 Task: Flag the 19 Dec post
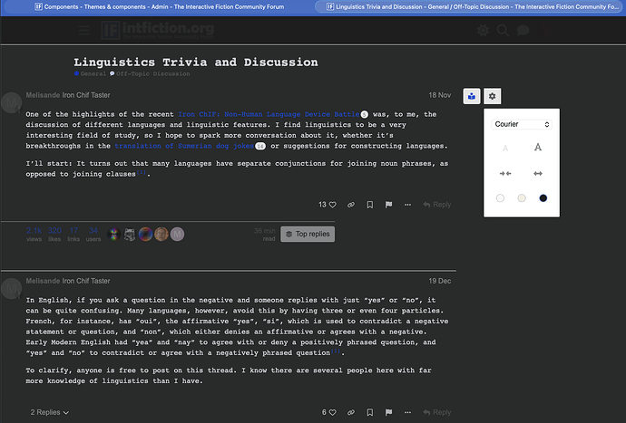(388, 412)
